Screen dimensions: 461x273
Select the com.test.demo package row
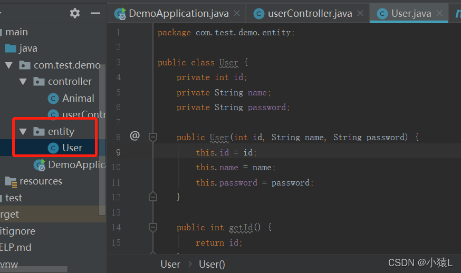point(67,65)
